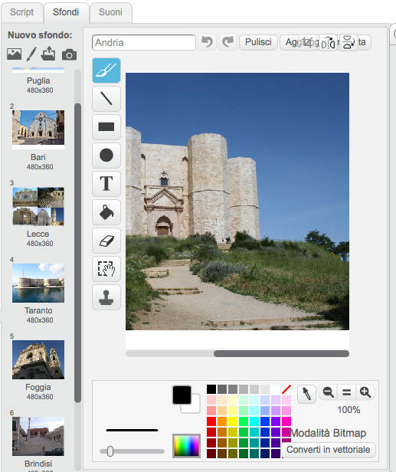This screenshot has width=396, height=472.
Task: Click Converti in vettoriale
Action: coord(329,450)
